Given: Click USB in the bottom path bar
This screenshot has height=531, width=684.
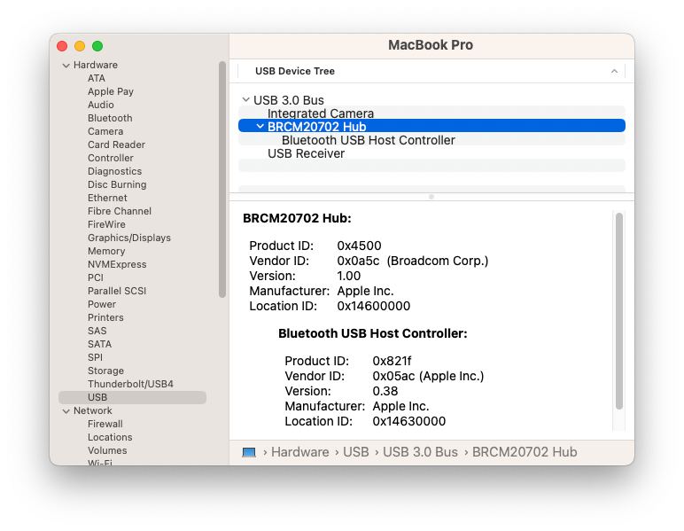Looking at the screenshot, I should pos(356,452).
